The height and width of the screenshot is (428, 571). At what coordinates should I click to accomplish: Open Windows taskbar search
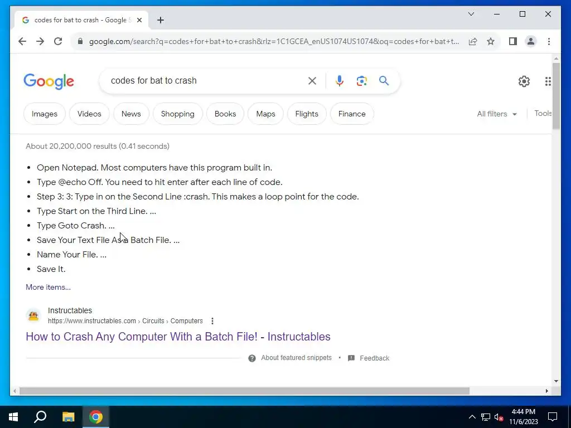[40, 417]
